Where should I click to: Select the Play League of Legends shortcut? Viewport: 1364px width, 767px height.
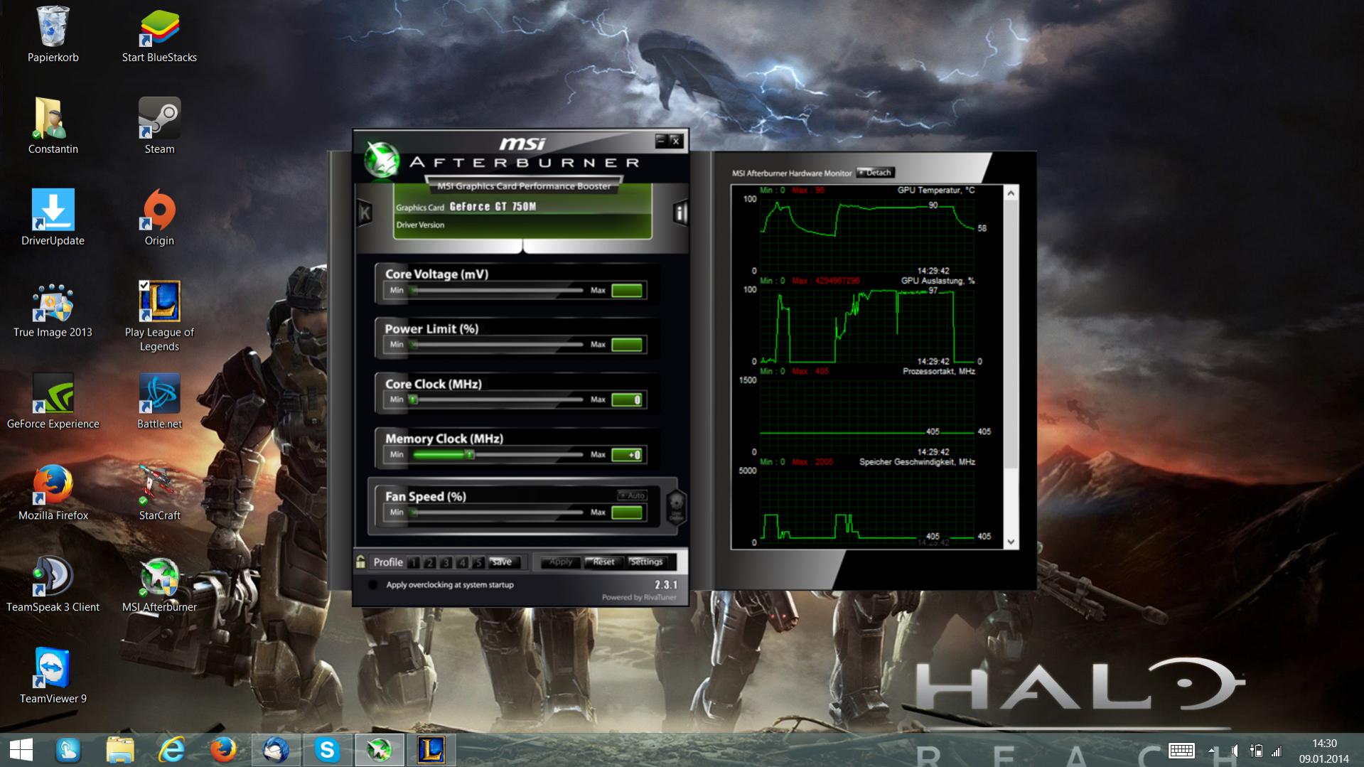159,316
